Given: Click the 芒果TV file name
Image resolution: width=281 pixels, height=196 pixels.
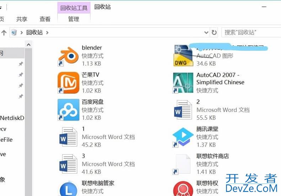Looking at the screenshot, I should tap(90, 75).
